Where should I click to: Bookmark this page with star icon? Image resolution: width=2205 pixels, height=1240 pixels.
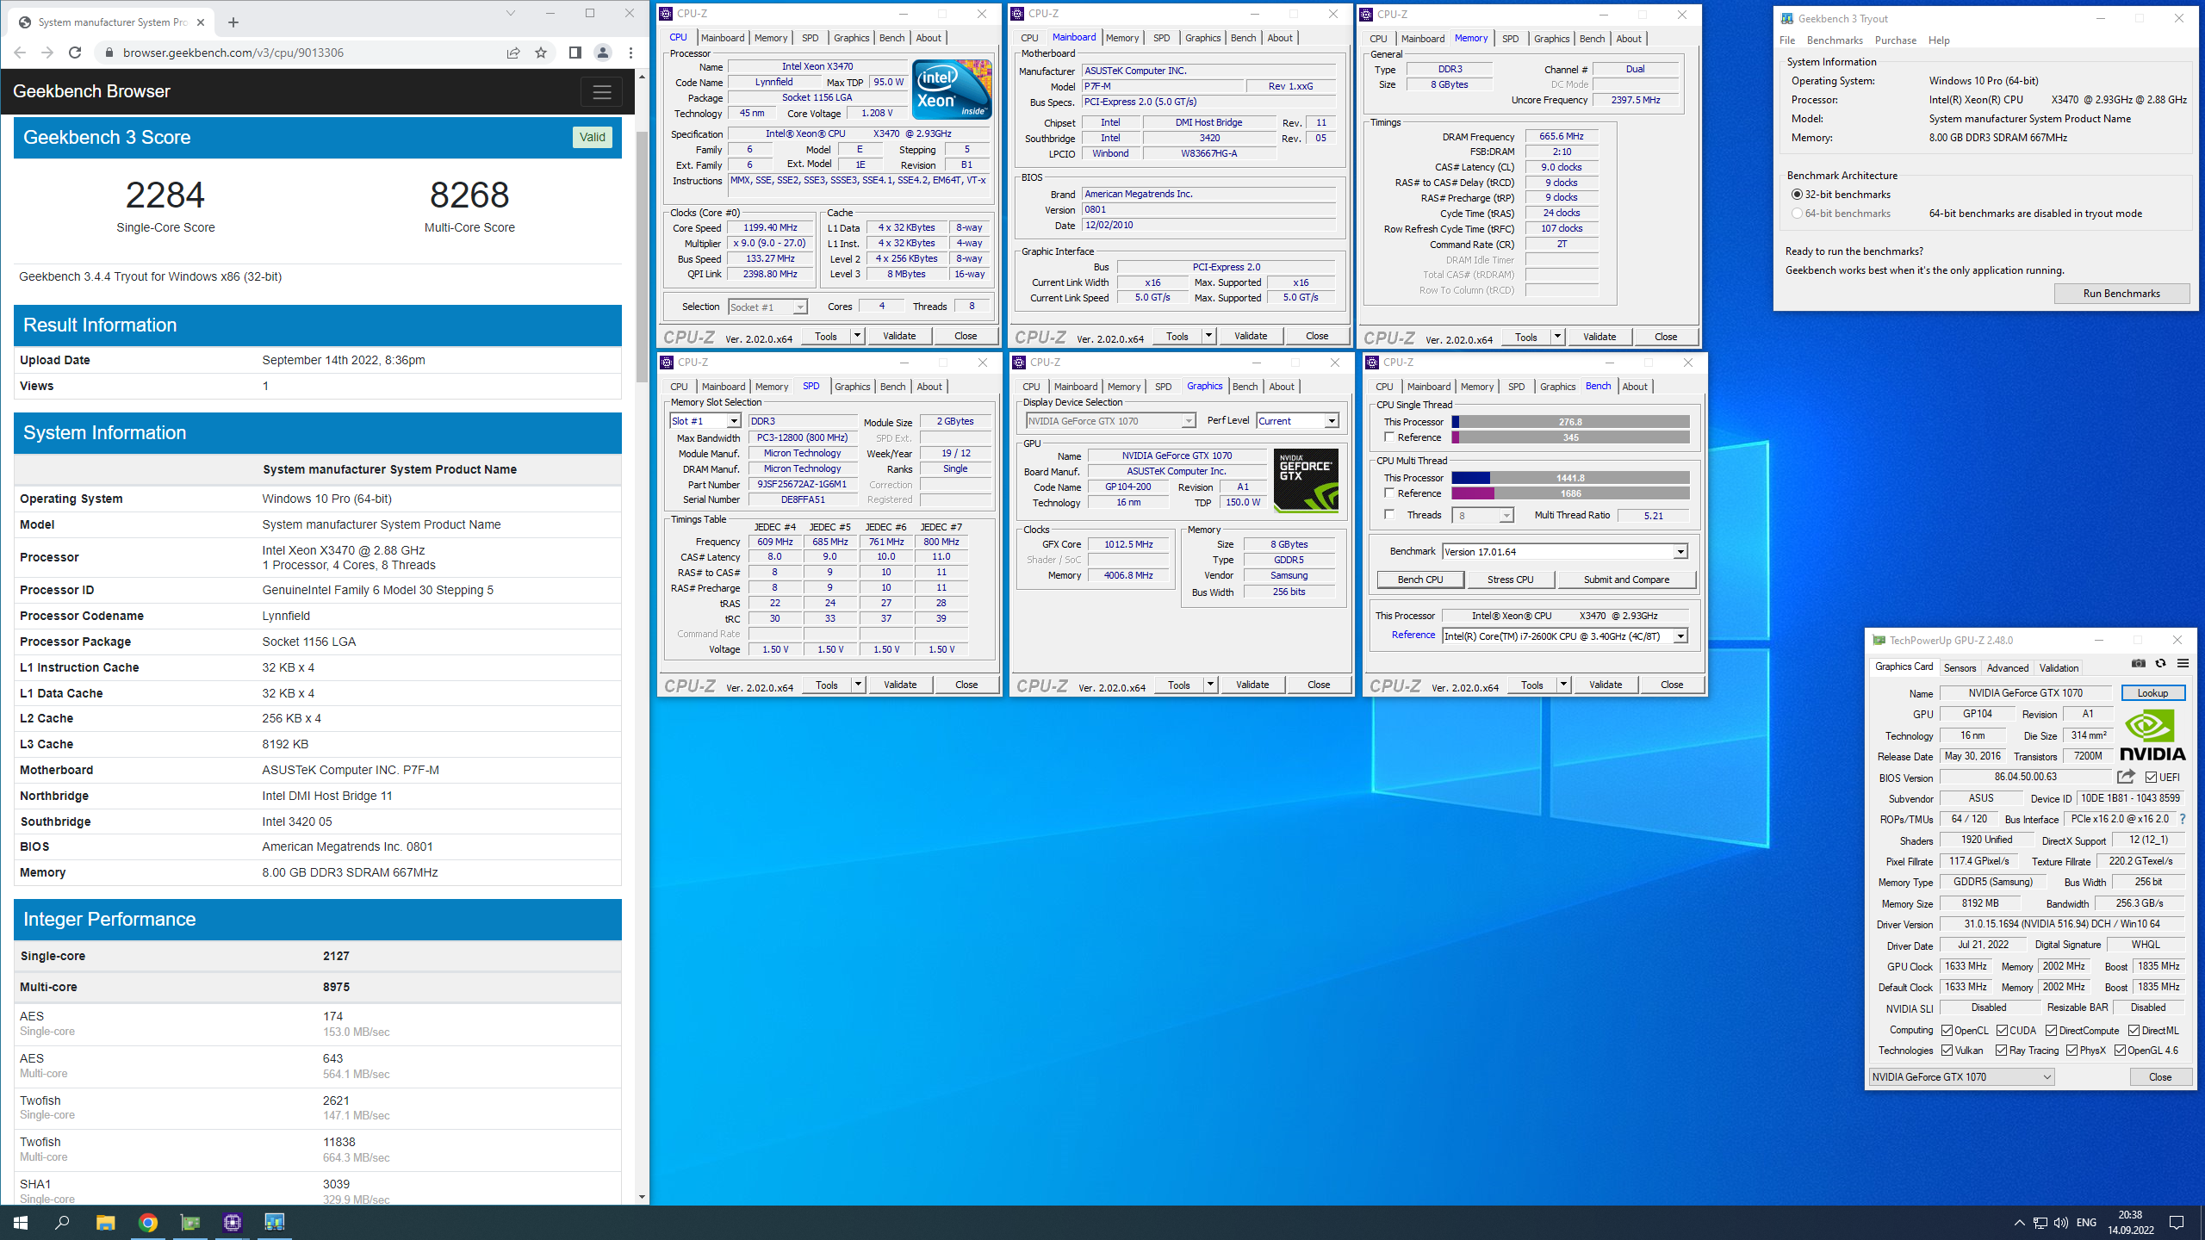coord(541,53)
